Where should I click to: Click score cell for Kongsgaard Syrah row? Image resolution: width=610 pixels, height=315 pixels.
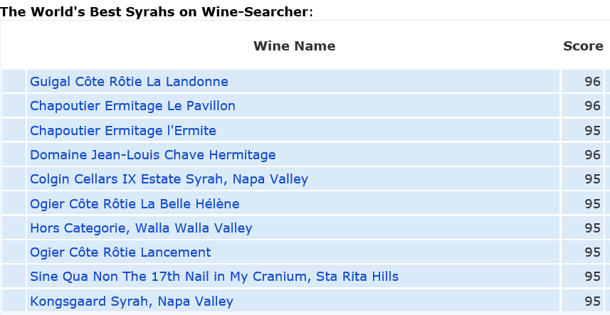tap(582, 301)
